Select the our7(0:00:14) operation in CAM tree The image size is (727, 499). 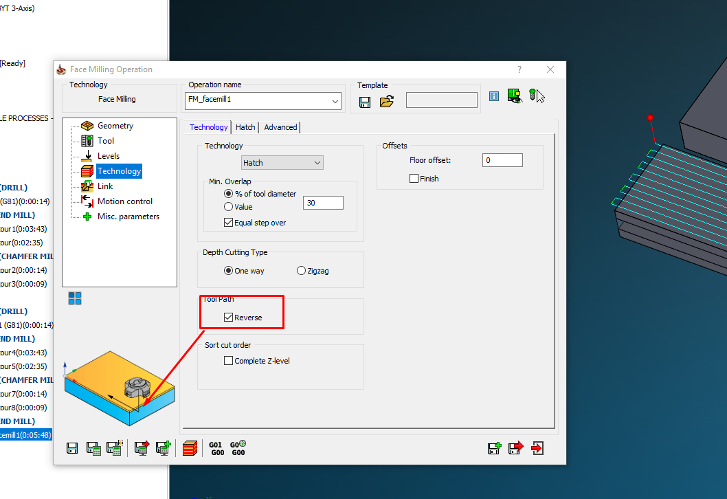click(23, 394)
